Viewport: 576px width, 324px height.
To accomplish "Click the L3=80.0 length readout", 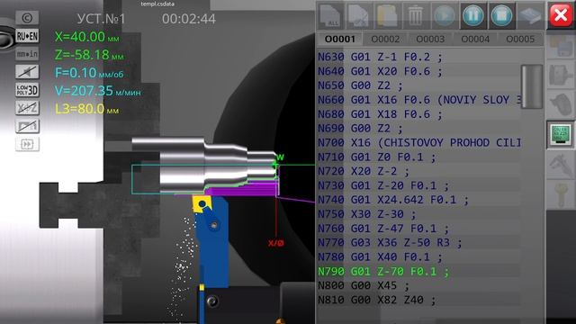I will click(87, 109).
